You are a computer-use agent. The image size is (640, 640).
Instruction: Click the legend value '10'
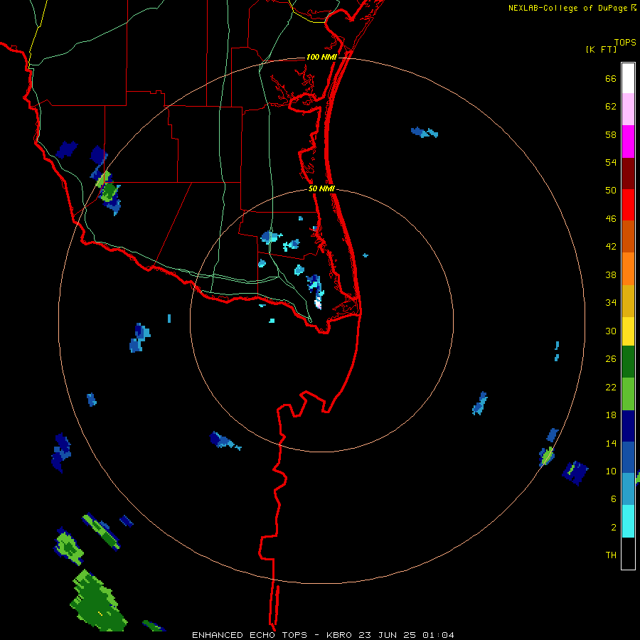point(611,471)
